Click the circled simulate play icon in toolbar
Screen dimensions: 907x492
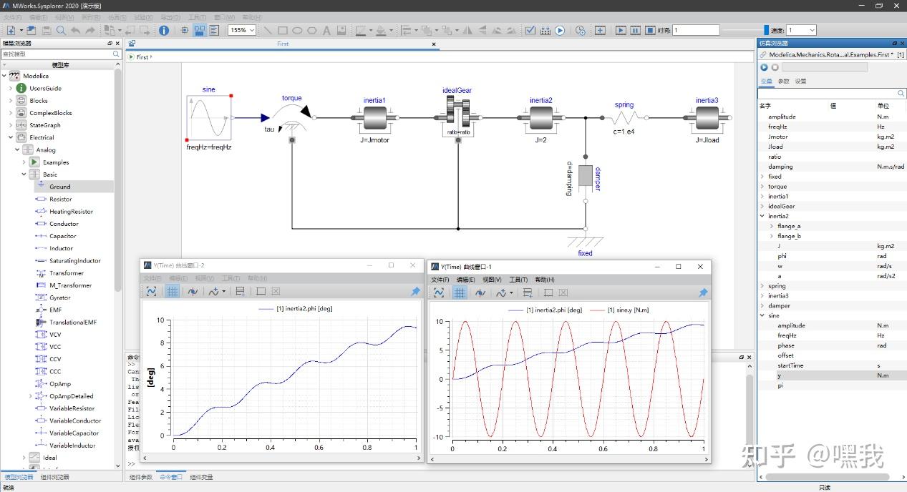click(x=560, y=30)
